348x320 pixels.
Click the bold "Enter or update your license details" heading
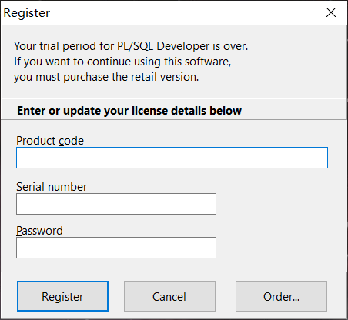[129, 111]
